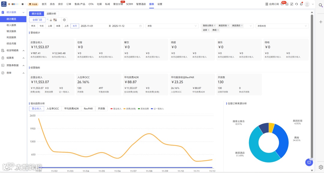
Task: Click the 收支明细表 sidebar icon
Action: (x=3, y=50)
